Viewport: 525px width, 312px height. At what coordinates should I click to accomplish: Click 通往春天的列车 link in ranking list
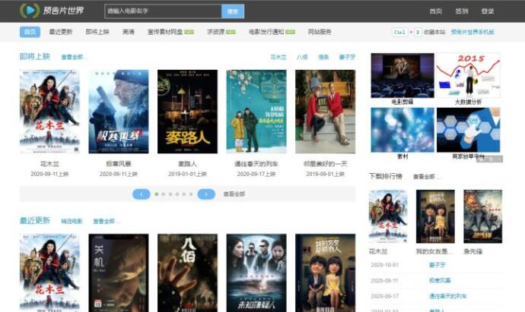tap(448, 296)
